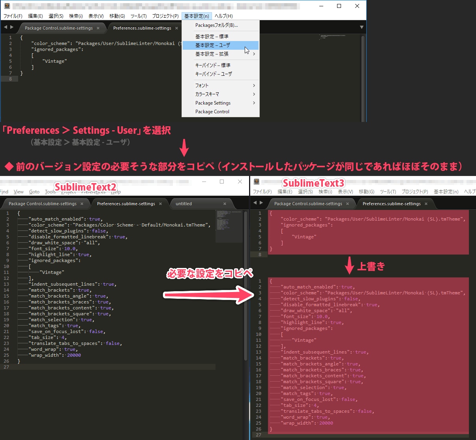Switch to Package Control.sublime-settings tab in top window
The width and height of the screenshot is (476, 440).
tap(59, 28)
